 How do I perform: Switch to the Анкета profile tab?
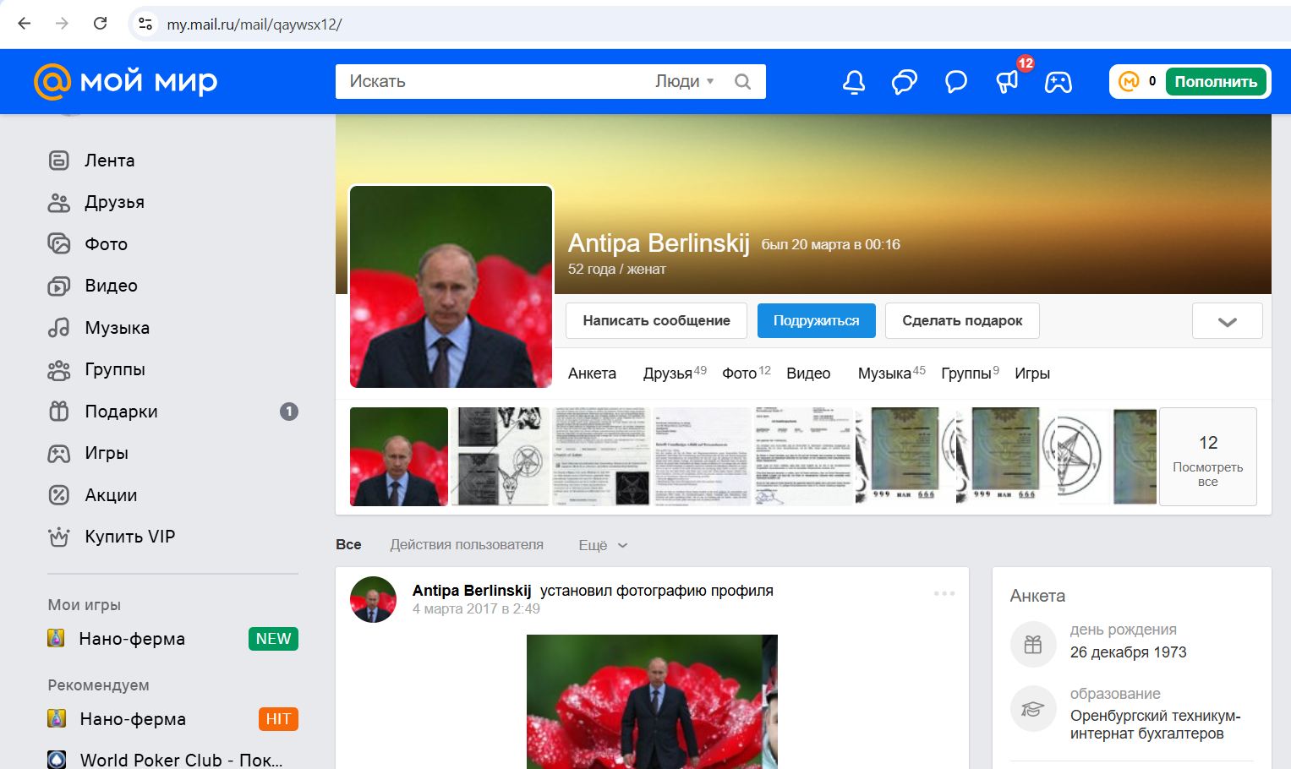tap(592, 374)
